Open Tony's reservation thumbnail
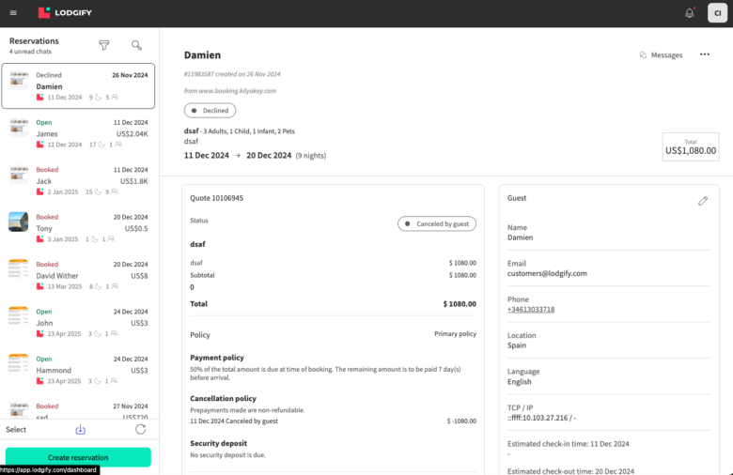733x475 pixels. (19, 222)
